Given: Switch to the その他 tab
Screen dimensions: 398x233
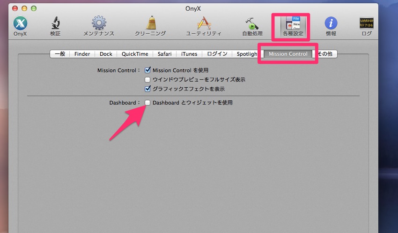Looking at the screenshot, I should coord(325,54).
